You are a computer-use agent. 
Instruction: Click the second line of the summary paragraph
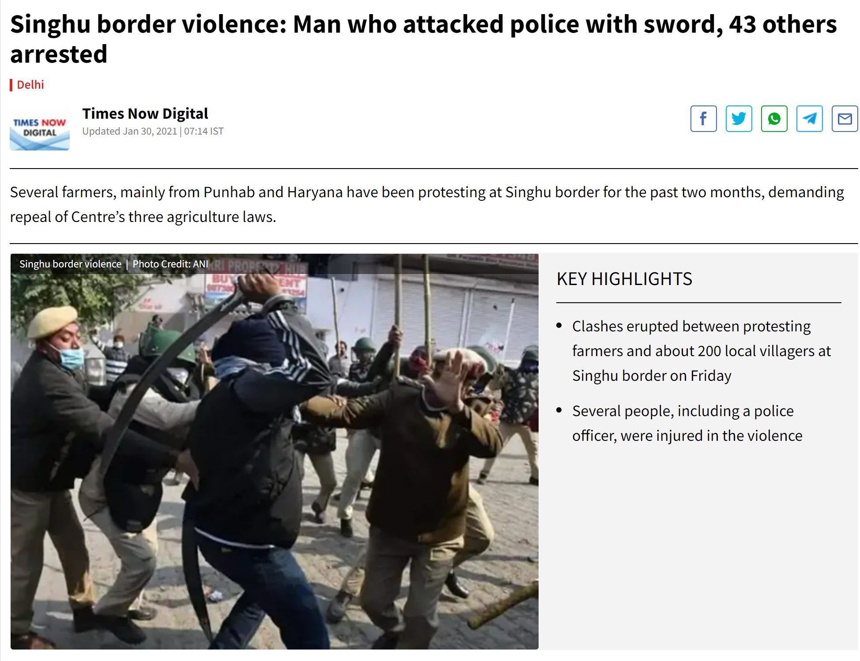click(x=143, y=217)
